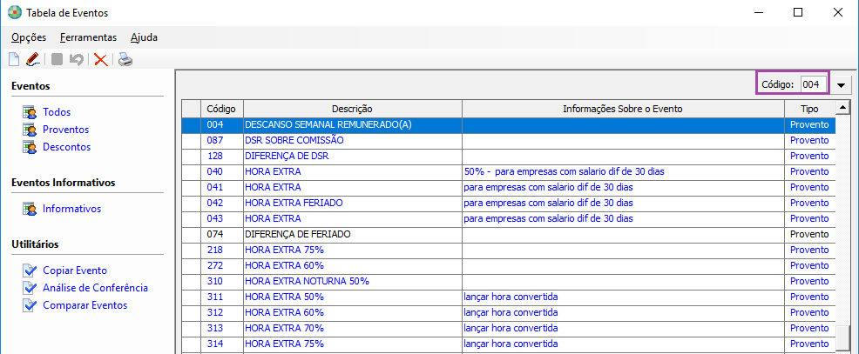
Task: Click code cell 314
Action: 222,344
